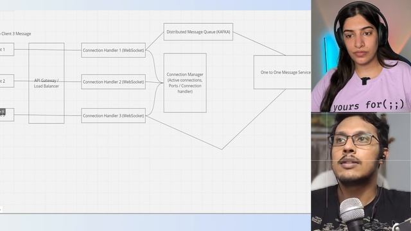The width and height of the screenshot is (411, 231).
Task: Select the Connection Handler 2 (WebSocket) box
Action: click(x=113, y=81)
